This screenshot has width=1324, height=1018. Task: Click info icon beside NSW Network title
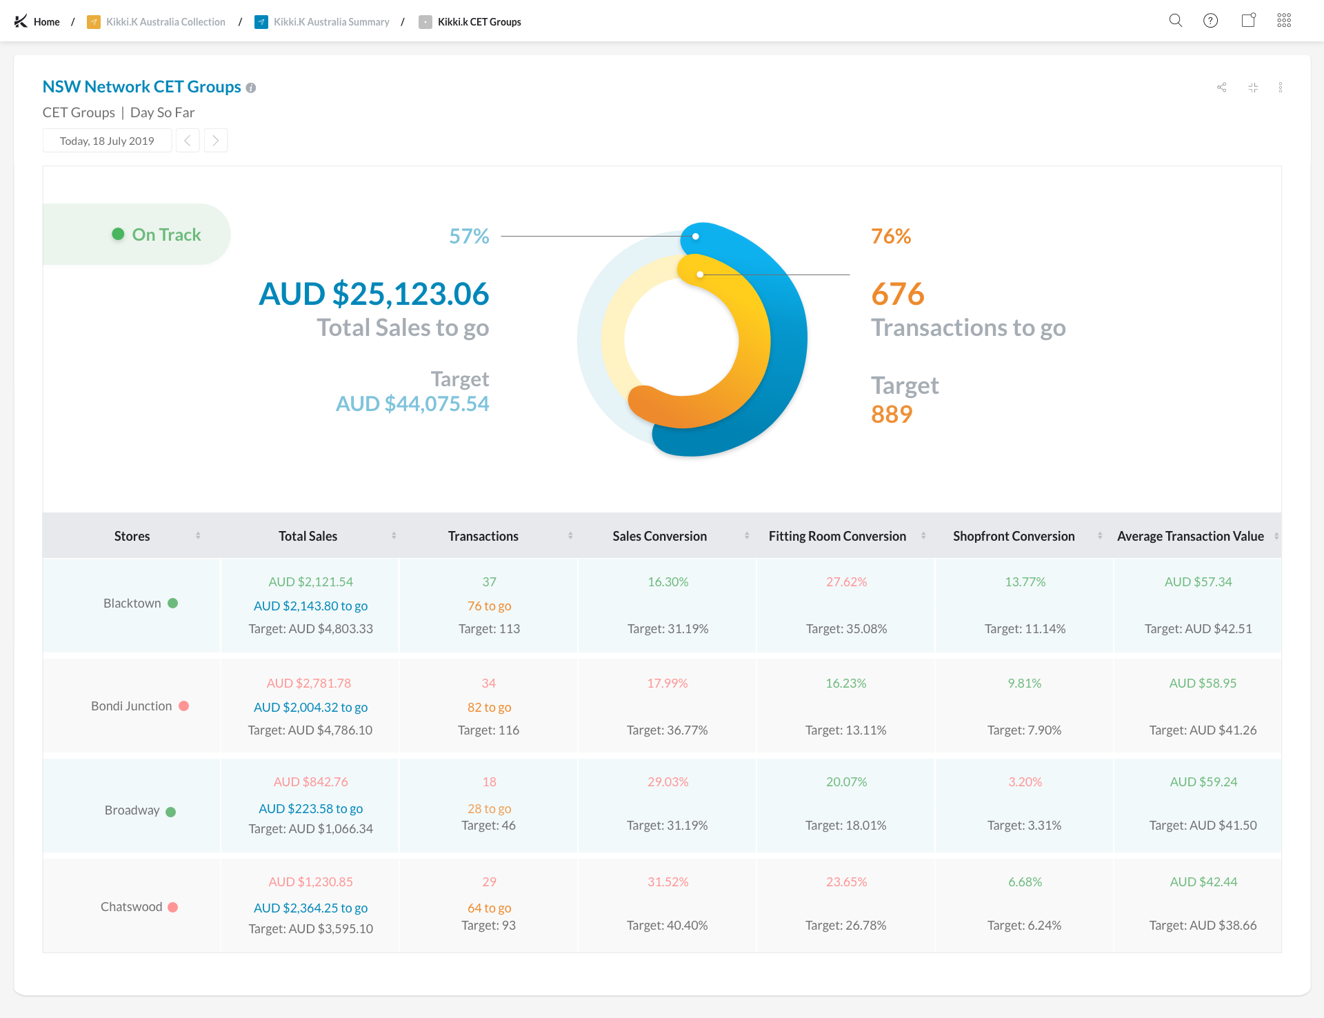pos(251,88)
